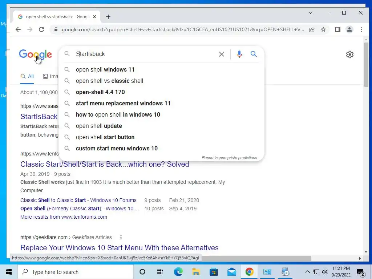The height and width of the screenshot is (279, 372).
Task: Open network status tray icon
Action: (316, 272)
